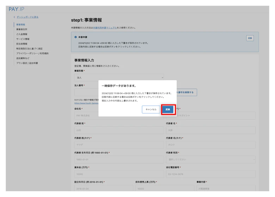Image resolution: width=275 pixels, height=197 pixels.
Task: Click the dialog title 一時保存データがあります。
Action: coord(119,86)
